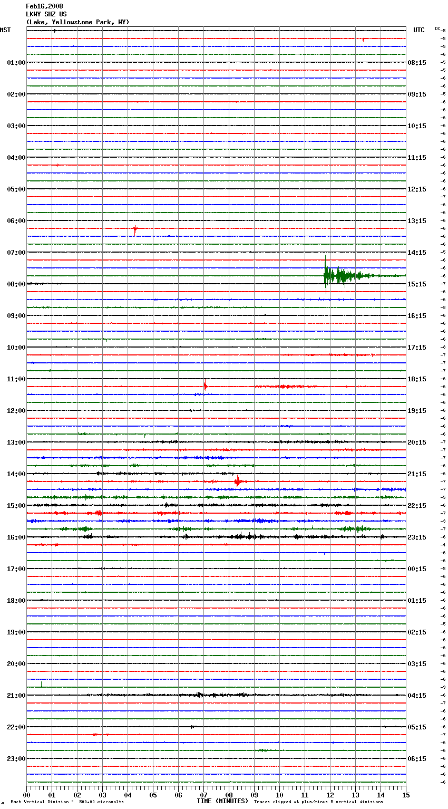The height and width of the screenshot is (809, 448).
Task: Click the 10:15 UTC time label
Action: pyautogui.click(x=417, y=126)
